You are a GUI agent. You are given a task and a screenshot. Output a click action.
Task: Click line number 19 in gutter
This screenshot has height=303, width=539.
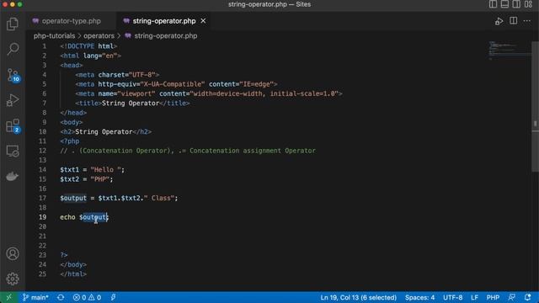(42, 217)
